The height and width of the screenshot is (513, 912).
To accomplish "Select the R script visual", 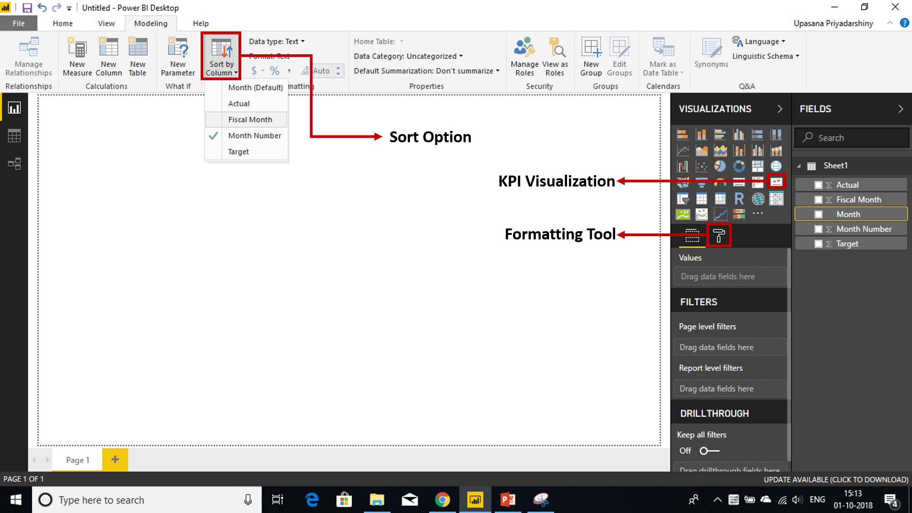I will [739, 199].
